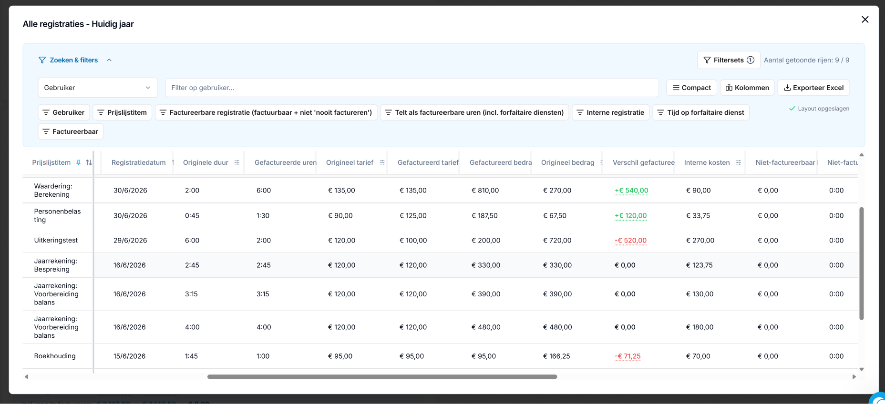Toggle the Tijd op forfaitaire dienst filter
Image resolution: width=885 pixels, height=404 pixels.
[x=700, y=112]
